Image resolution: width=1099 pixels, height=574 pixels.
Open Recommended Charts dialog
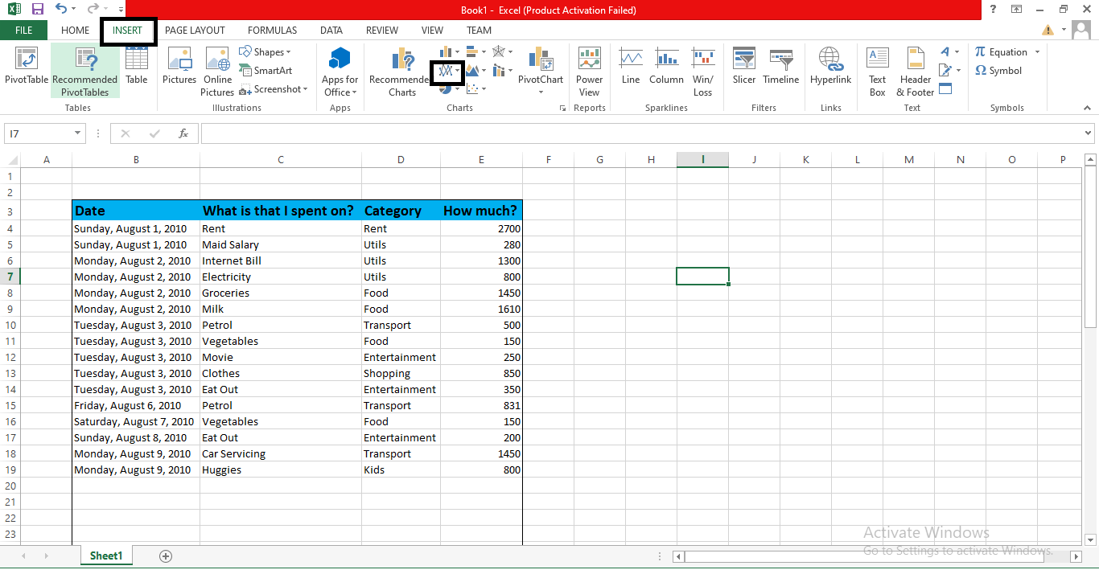coord(400,71)
